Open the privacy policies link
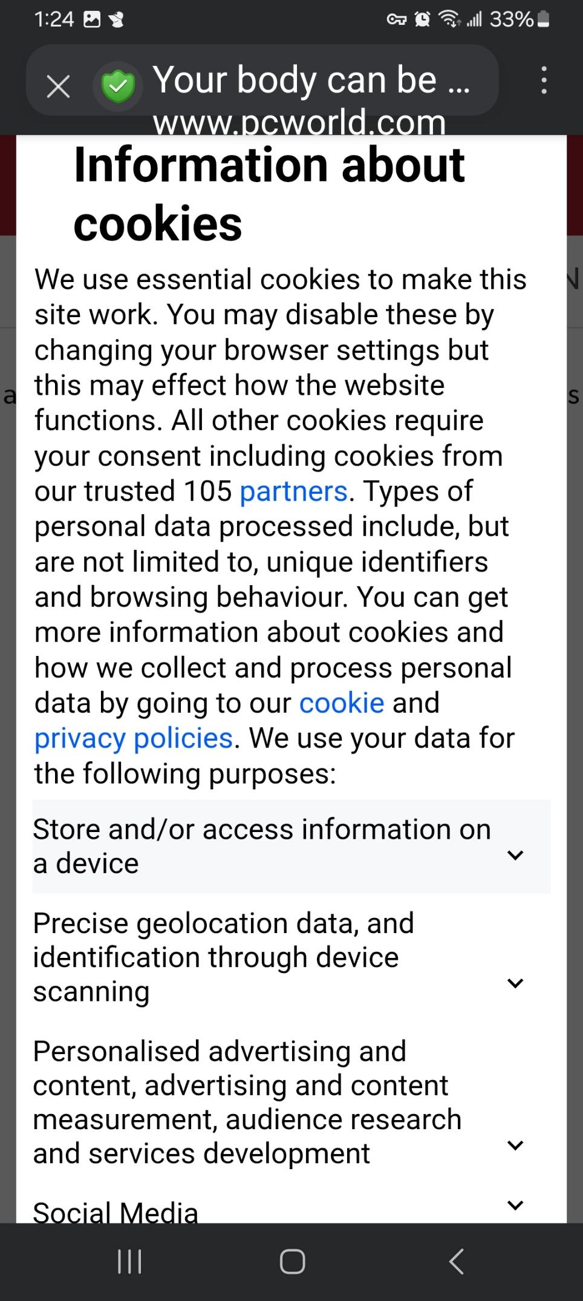583x1301 pixels. point(134,738)
